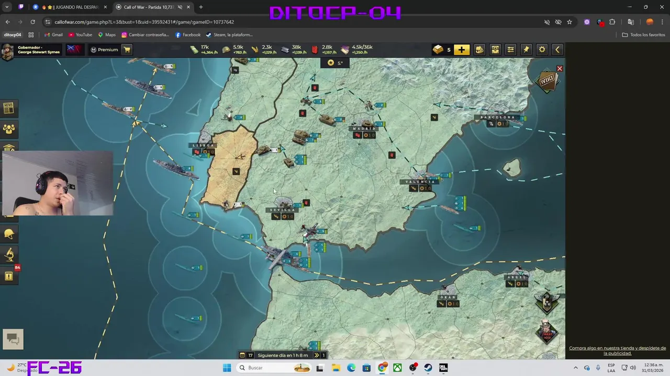This screenshot has height=376, width=670.
Task: Reload the page
Action: pyautogui.click(x=32, y=22)
